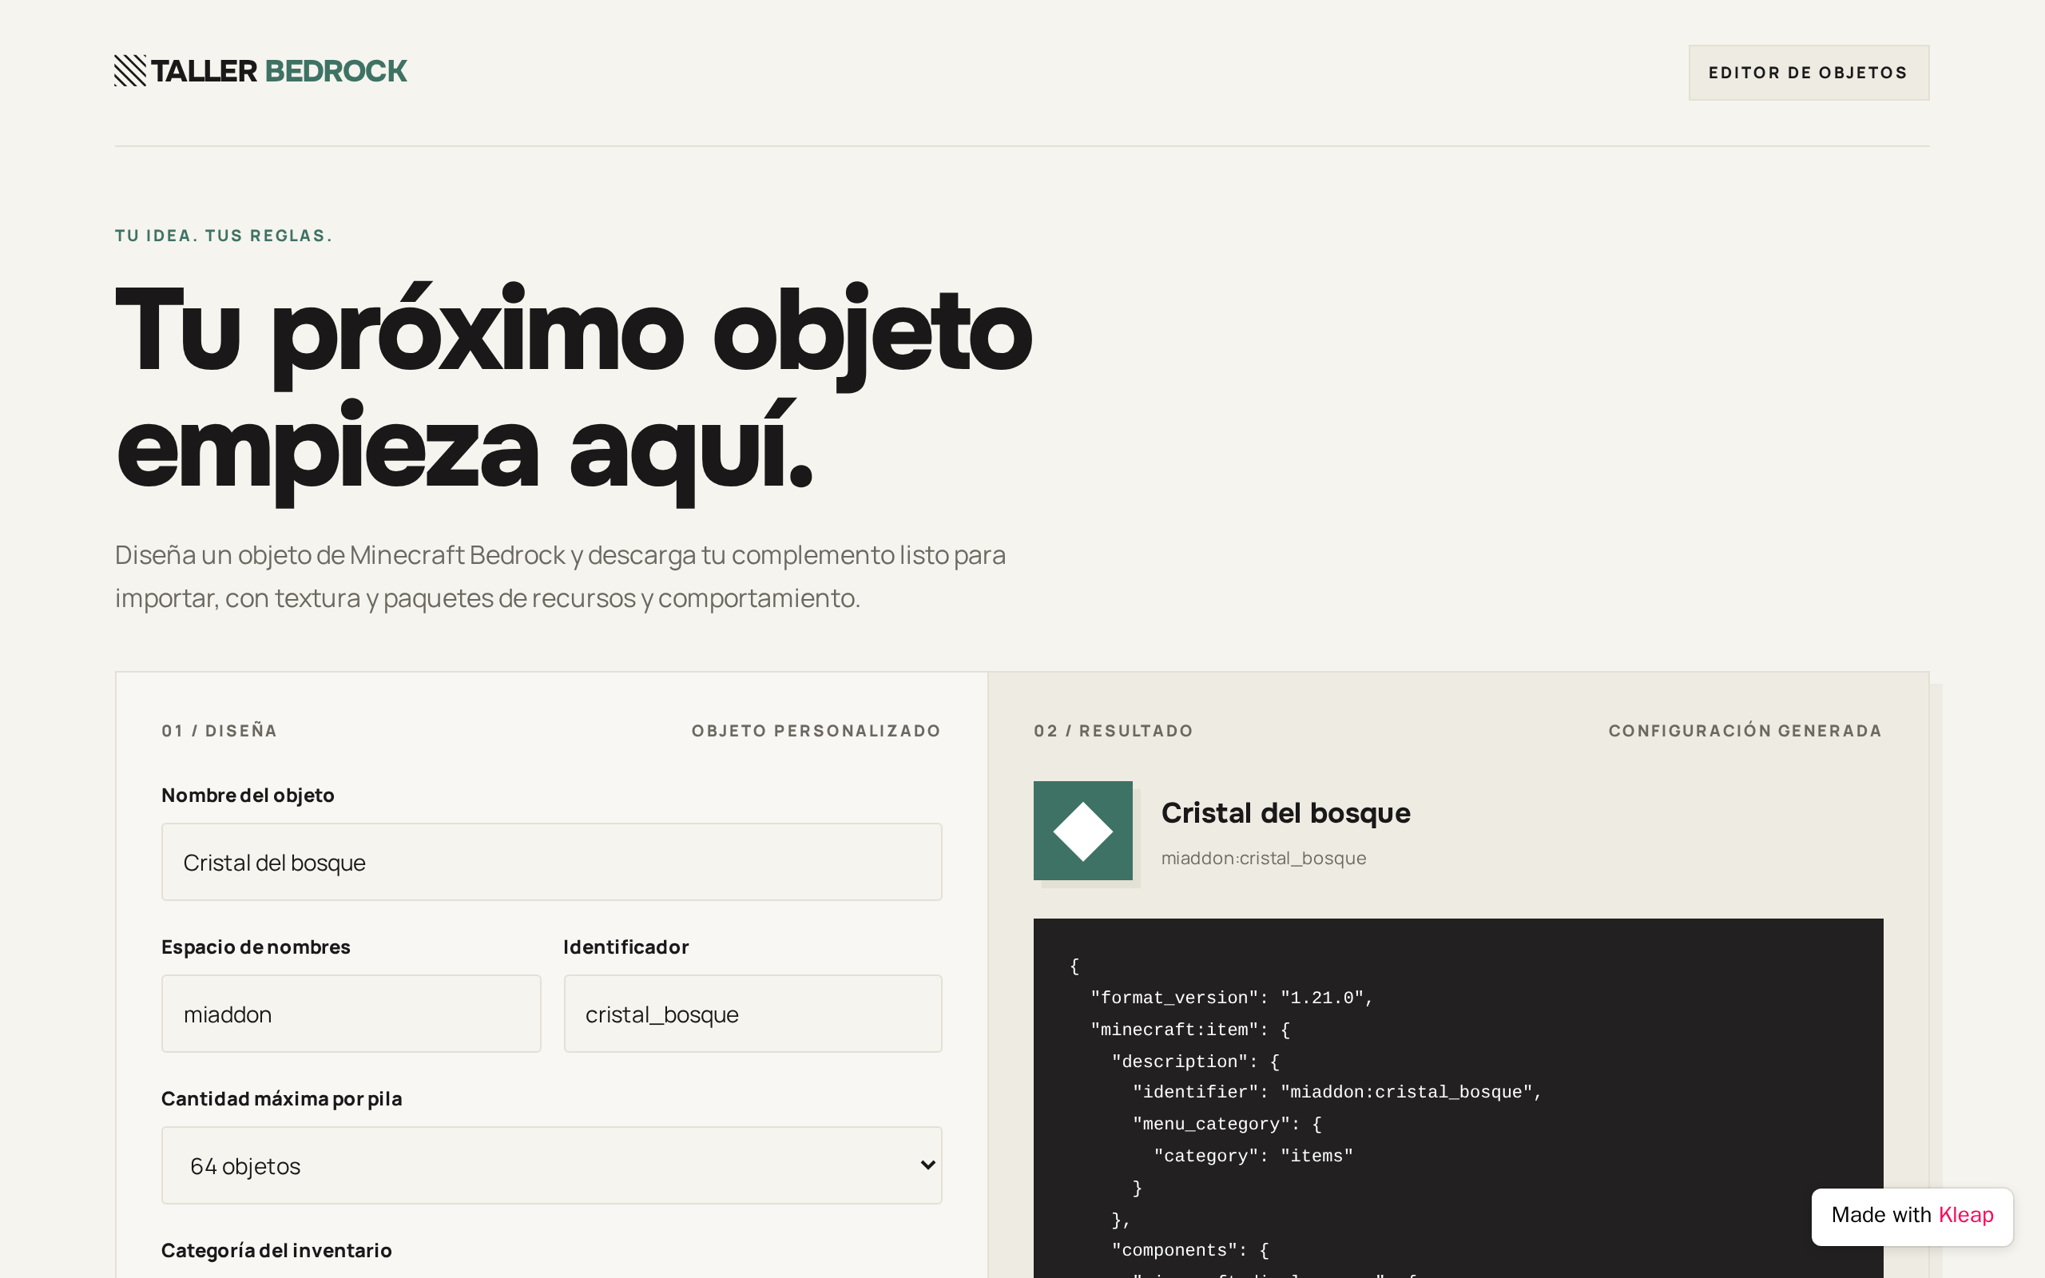The height and width of the screenshot is (1278, 2045).
Task: Click the green diamond item texture preview
Action: (1082, 831)
